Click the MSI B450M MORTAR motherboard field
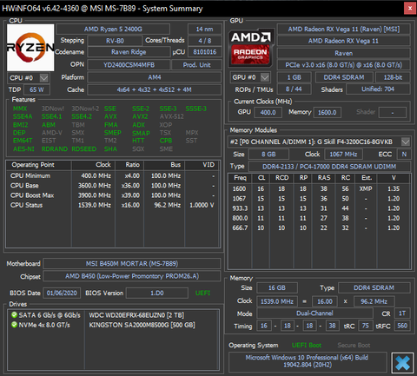 (132, 264)
